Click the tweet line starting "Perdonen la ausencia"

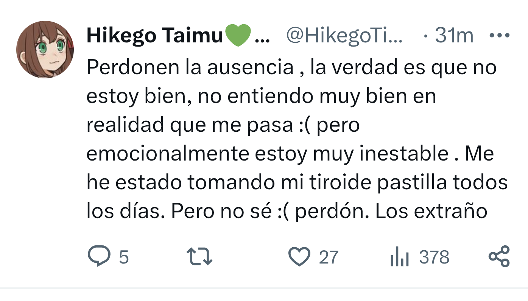click(291, 68)
